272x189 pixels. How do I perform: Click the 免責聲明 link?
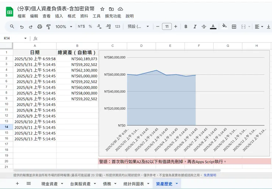[210, 175]
